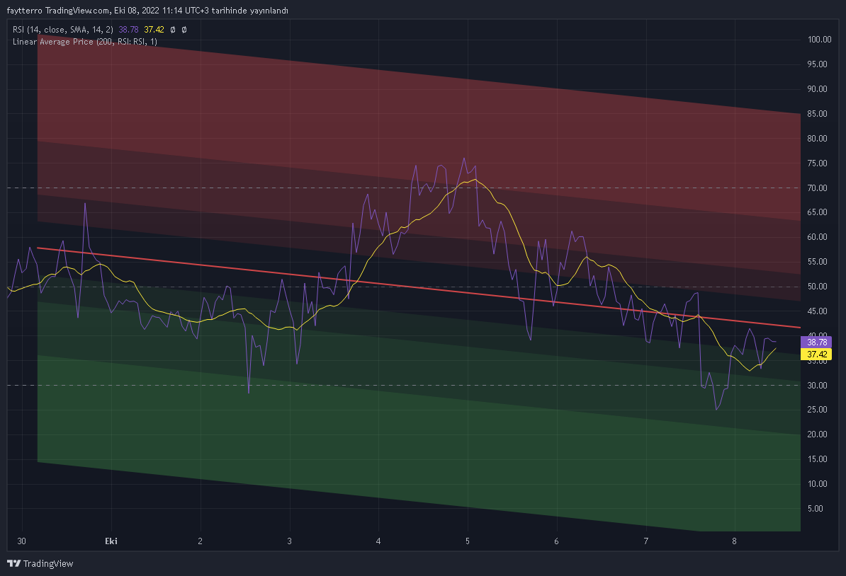
Task: Select the Linear Average Price indicator label
Action: pyautogui.click(x=85, y=42)
